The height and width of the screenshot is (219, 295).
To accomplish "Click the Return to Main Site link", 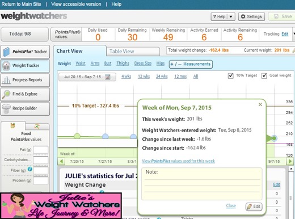I will (x=21, y=4).
